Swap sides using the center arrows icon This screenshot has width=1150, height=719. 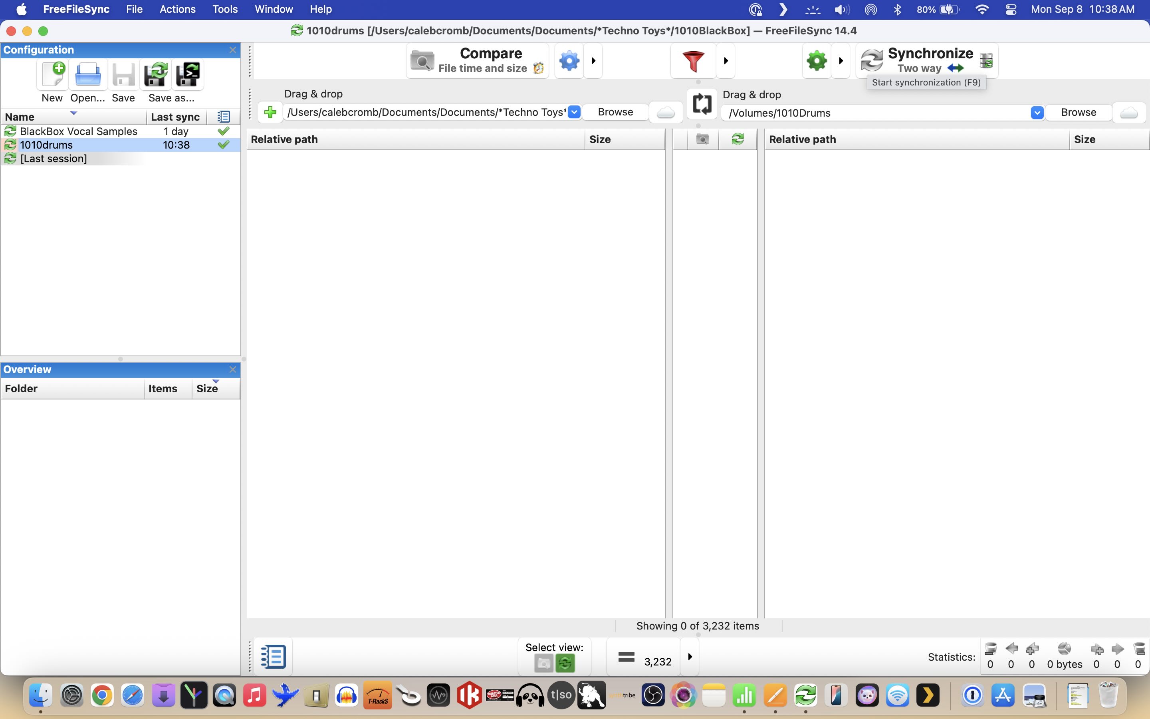(702, 103)
